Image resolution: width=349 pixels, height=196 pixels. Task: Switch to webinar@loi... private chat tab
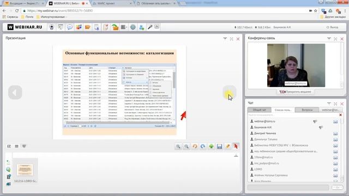330,110
